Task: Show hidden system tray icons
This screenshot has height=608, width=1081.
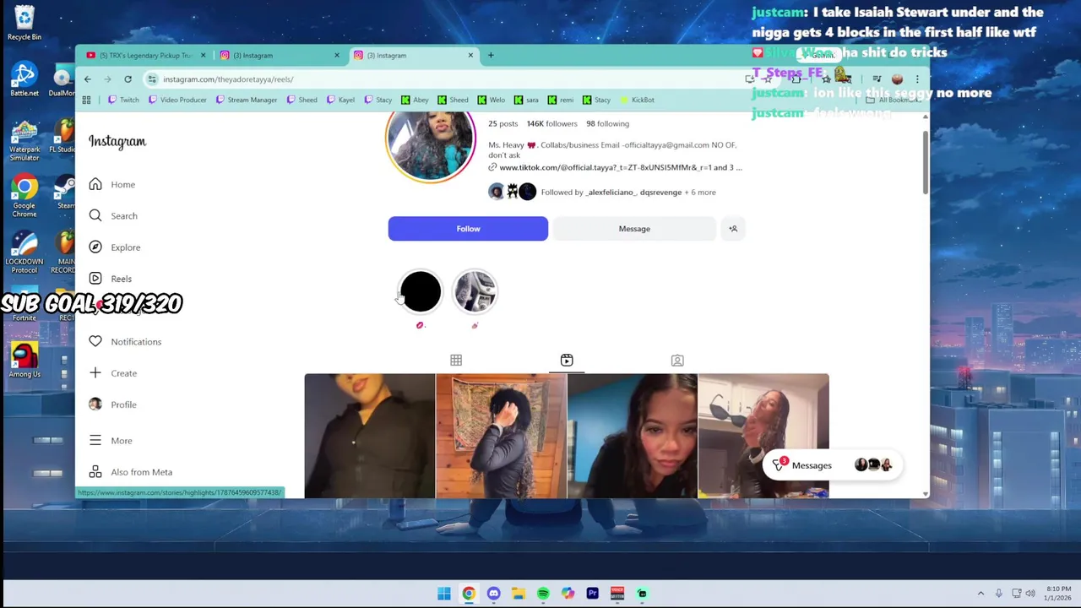Action: click(981, 594)
